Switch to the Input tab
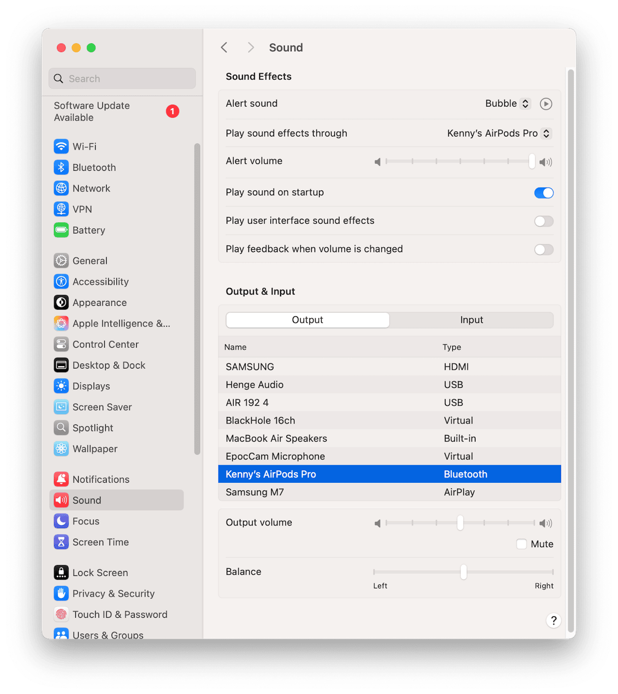This screenshot has width=618, height=694. (472, 320)
